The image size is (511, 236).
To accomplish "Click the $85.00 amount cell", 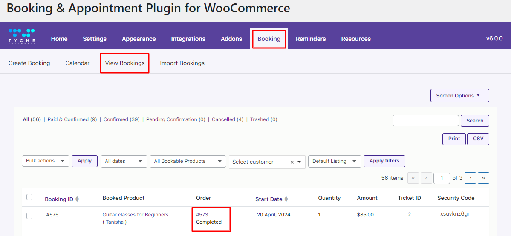I will [365, 215].
